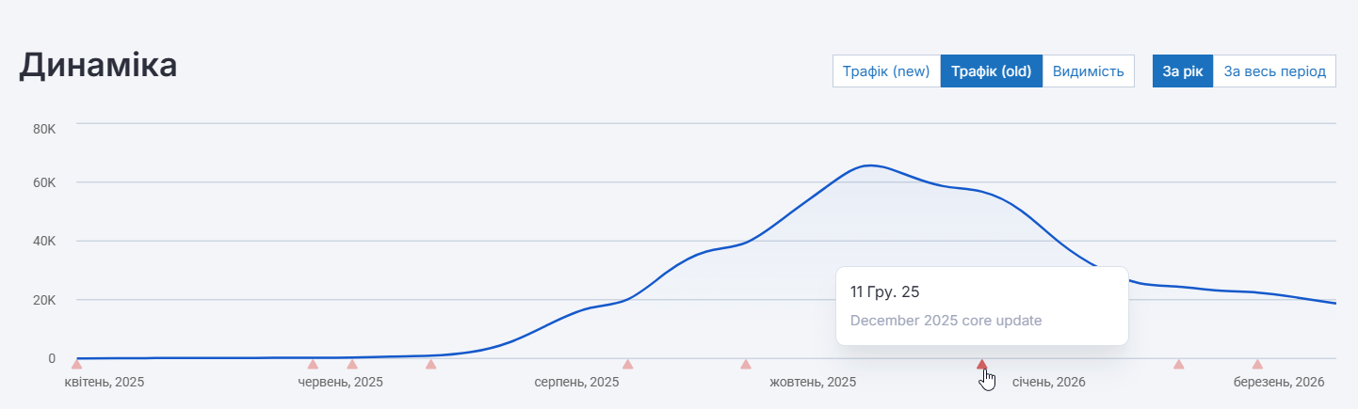Screen dimensions: 1358x409
Task: Select the marker just left of жовтень 2025
Action: (x=746, y=364)
